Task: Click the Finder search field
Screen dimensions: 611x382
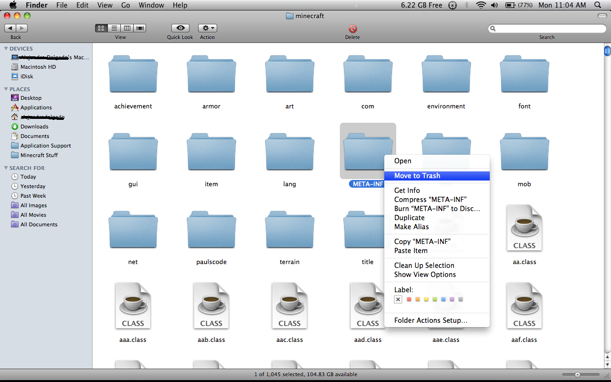Action: point(547,29)
